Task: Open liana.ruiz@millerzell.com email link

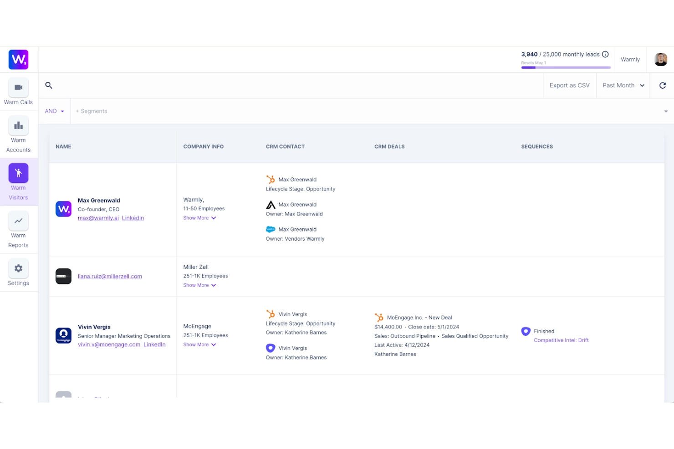Action: click(110, 276)
